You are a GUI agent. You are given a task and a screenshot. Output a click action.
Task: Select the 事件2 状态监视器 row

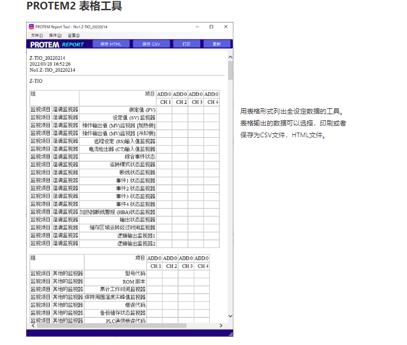124,188
